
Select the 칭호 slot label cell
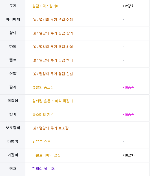[x=13, y=169]
